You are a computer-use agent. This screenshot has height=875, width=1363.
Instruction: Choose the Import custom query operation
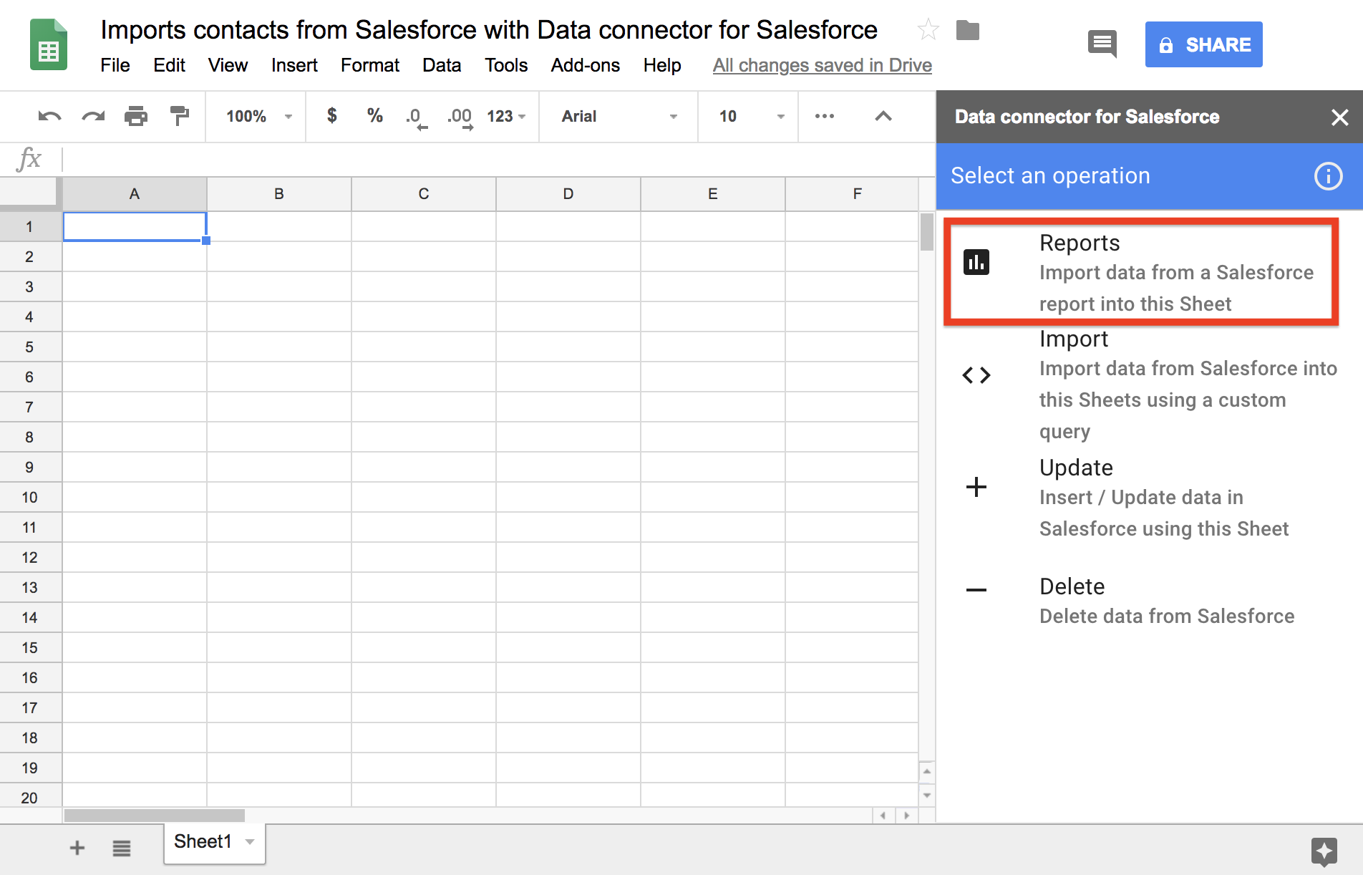click(1148, 384)
